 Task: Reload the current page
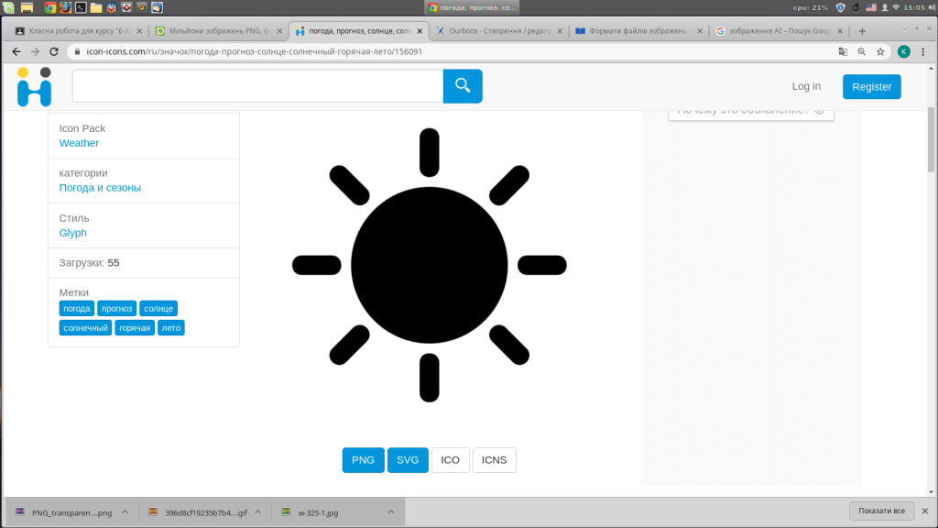(x=54, y=51)
